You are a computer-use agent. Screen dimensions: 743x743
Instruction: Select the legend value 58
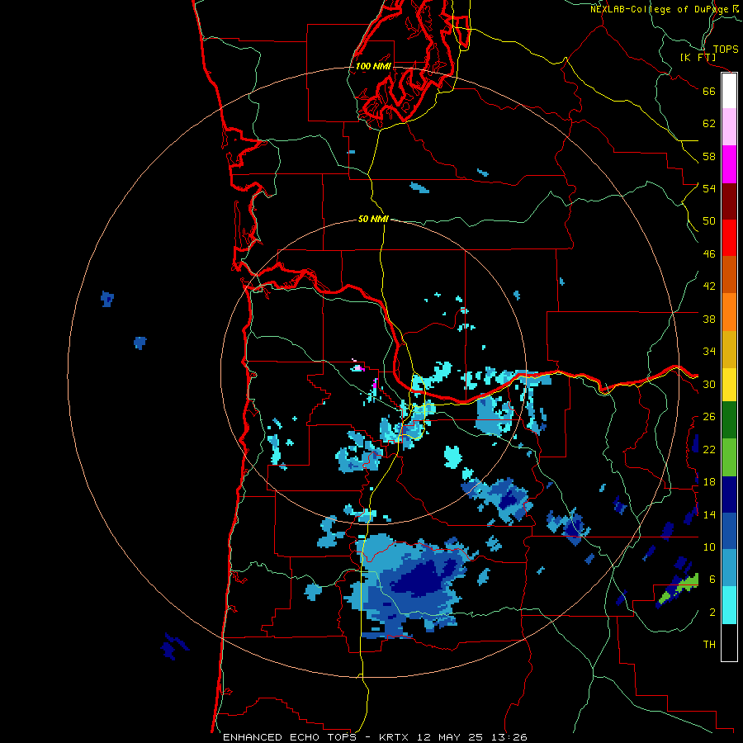click(x=709, y=156)
